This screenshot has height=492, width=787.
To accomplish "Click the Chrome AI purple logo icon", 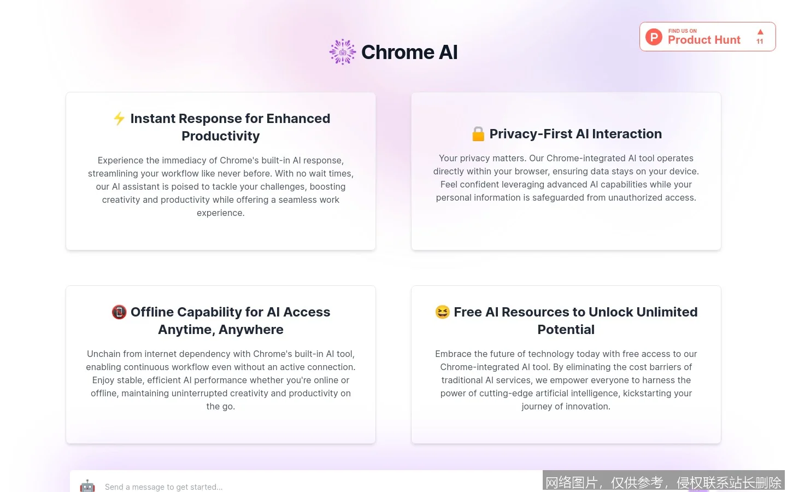I will [x=342, y=51].
